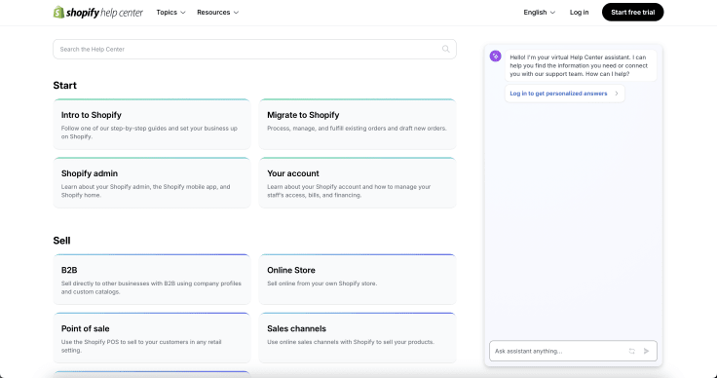Click the purple assistant avatar icon
Screen dimensions: 717x378
tap(495, 57)
